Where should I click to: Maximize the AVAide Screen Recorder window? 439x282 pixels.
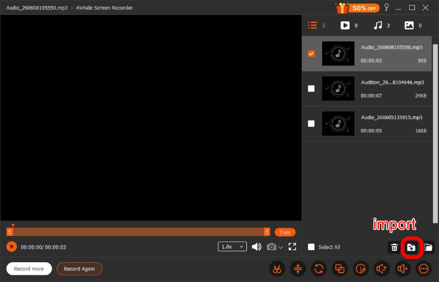tap(412, 8)
